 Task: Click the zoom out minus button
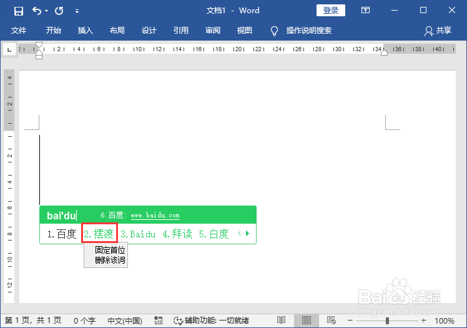(x=350, y=321)
